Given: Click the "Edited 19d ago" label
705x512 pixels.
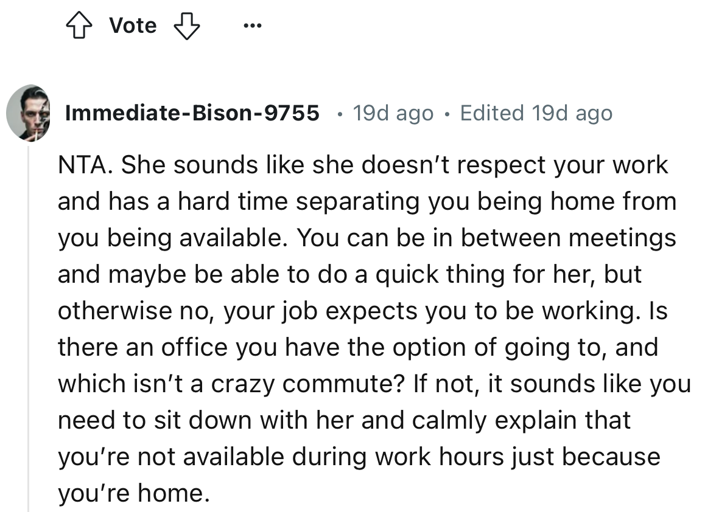Looking at the screenshot, I should [536, 113].
